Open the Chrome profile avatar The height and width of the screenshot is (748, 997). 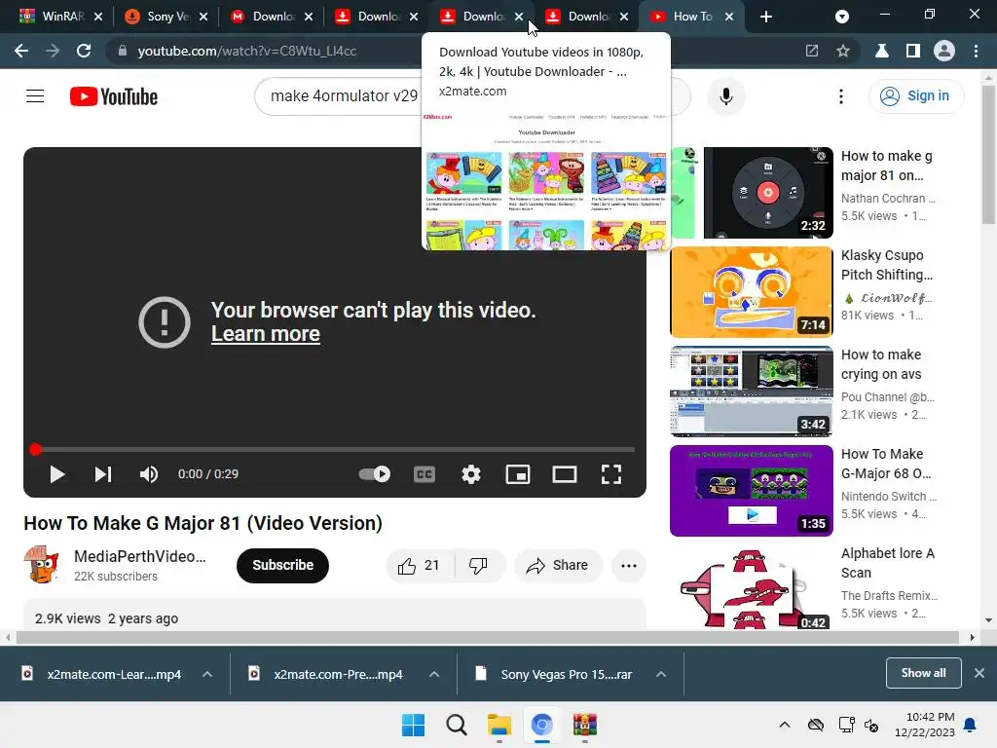coord(944,51)
